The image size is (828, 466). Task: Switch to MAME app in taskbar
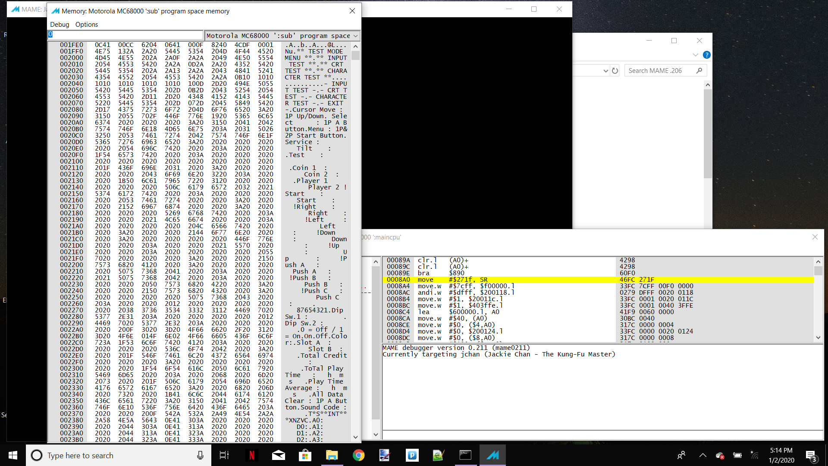pos(492,455)
